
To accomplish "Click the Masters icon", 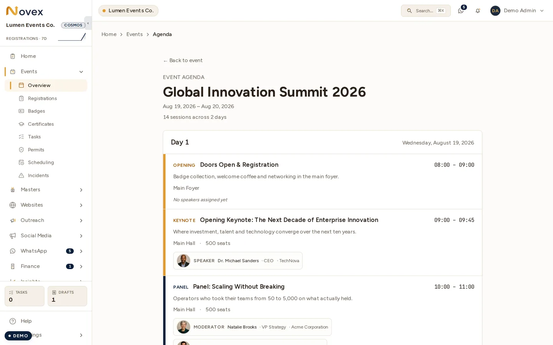I will click(13, 190).
